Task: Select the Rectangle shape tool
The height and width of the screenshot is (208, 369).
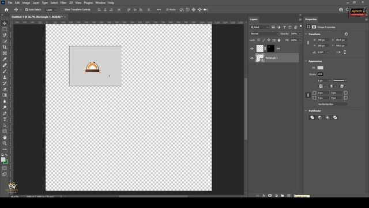Action: 5,131
